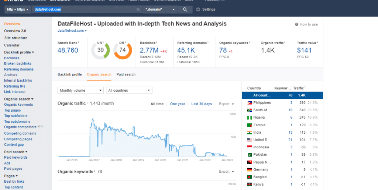The height and width of the screenshot is (190, 378).
Task: Click the South Africa flag icon
Action: click(x=250, y=110)
